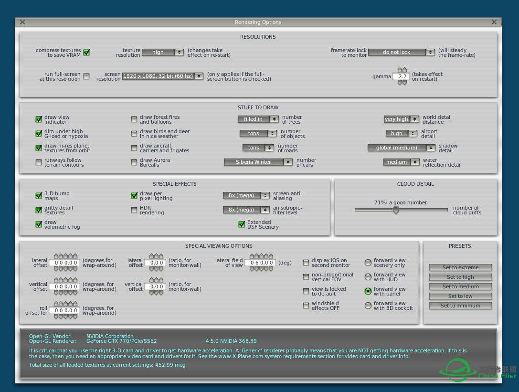The width and height of the screenshot is (519, 392).
Task: Click Set to minimum preset button
Action: (x=460, y=306)
